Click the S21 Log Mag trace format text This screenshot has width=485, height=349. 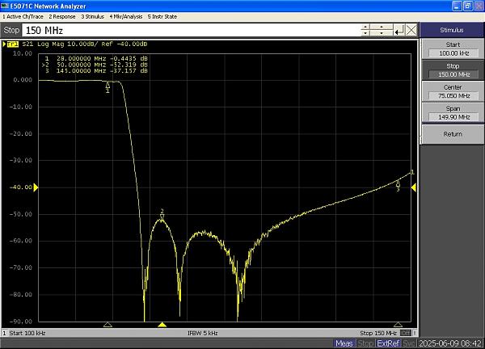coord(44,44)
